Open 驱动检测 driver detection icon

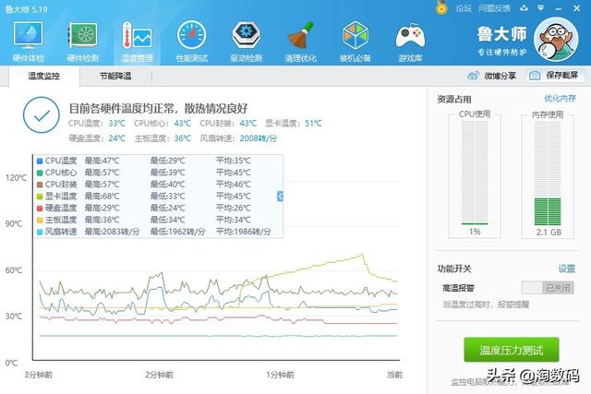pyautogui.click(x=247, y=41)
